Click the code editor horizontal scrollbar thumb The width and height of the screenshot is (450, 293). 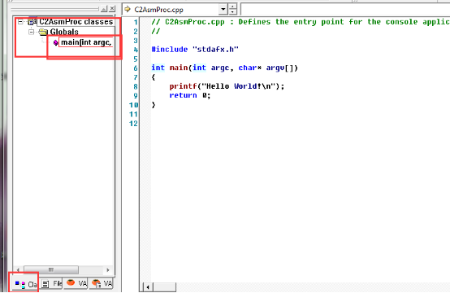[x=164, y=287]
